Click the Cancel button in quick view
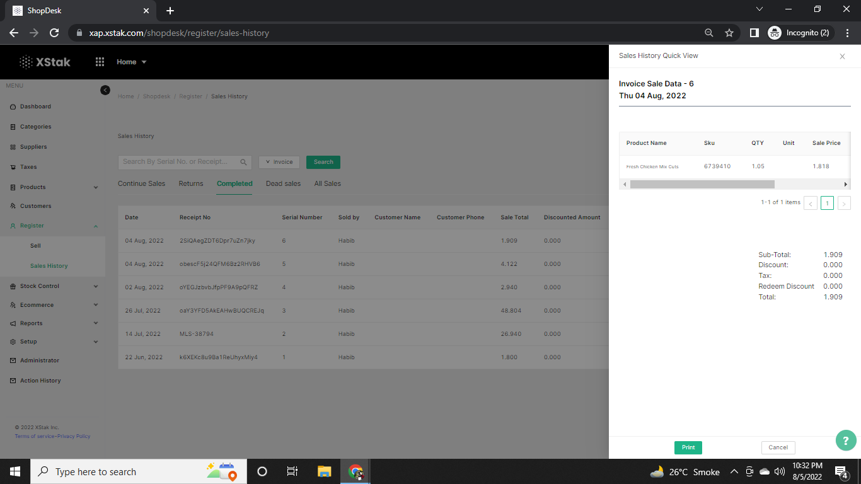 [x=778, y=447]
